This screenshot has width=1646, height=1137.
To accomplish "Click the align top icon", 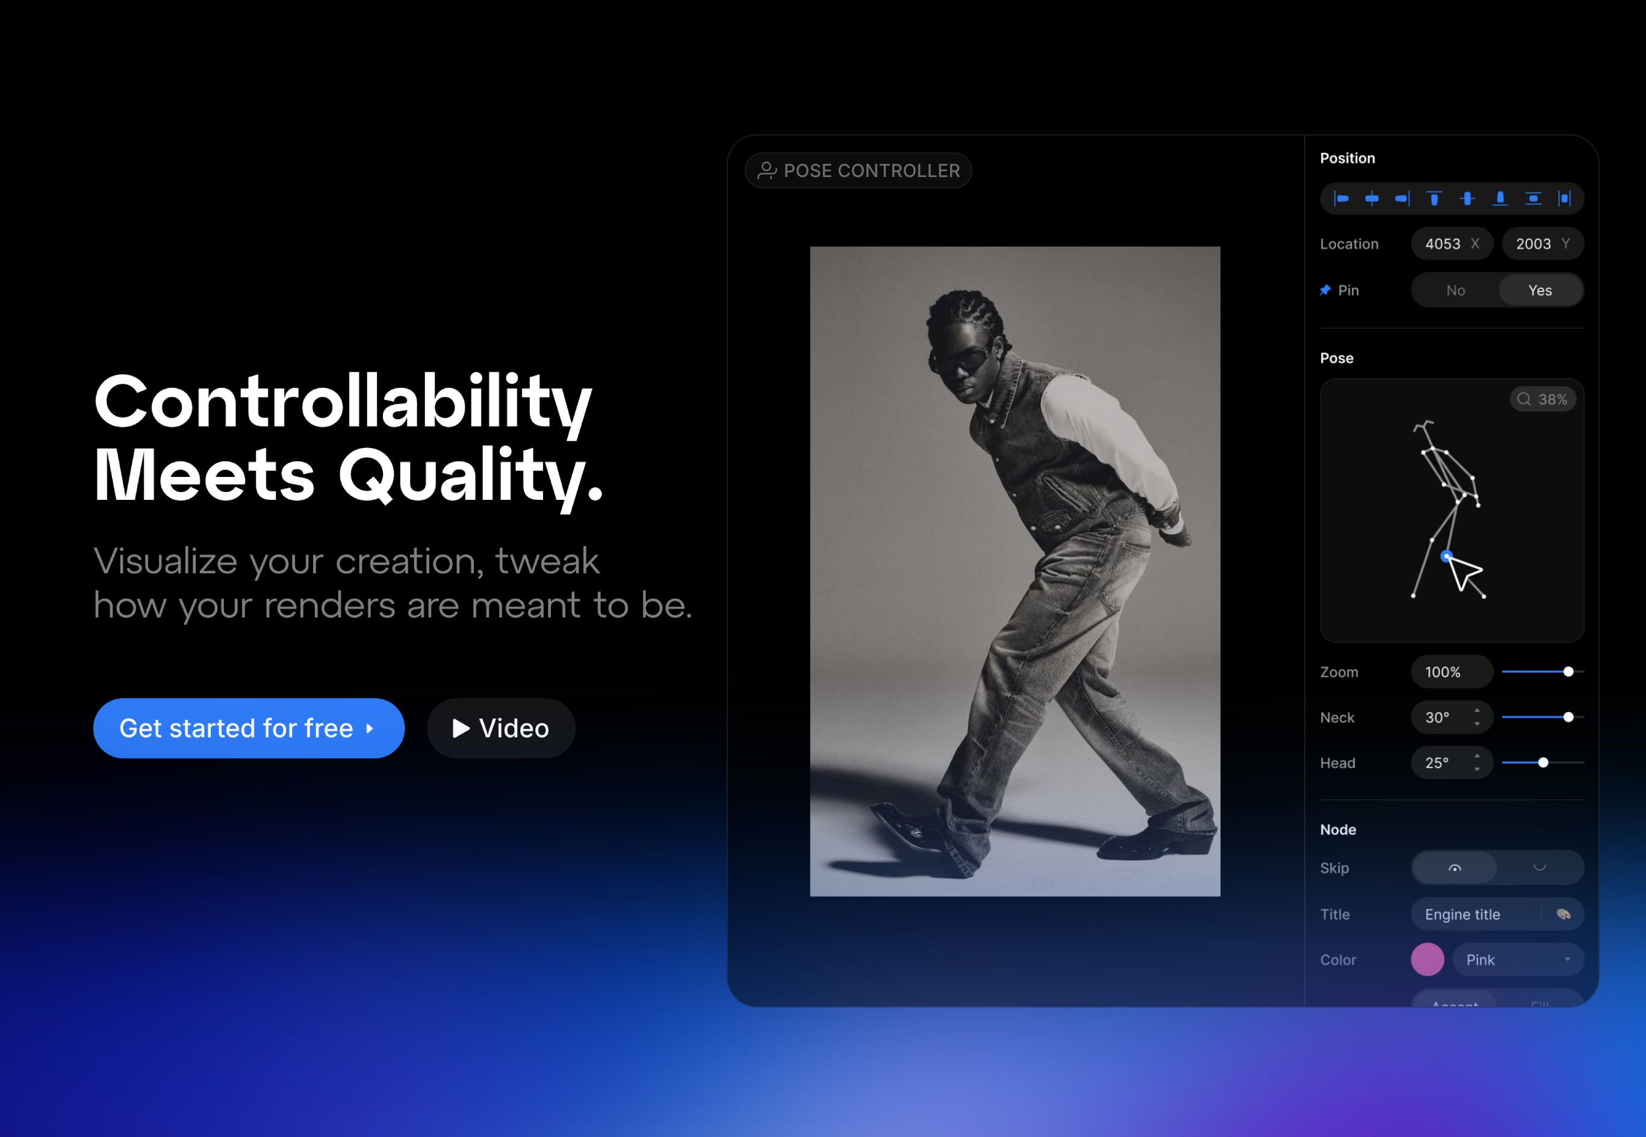I will coord(1433,199).
